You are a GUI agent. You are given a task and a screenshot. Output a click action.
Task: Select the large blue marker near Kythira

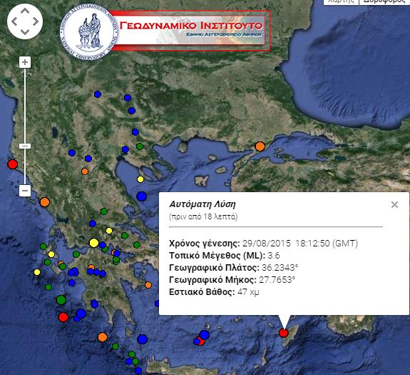142,339
